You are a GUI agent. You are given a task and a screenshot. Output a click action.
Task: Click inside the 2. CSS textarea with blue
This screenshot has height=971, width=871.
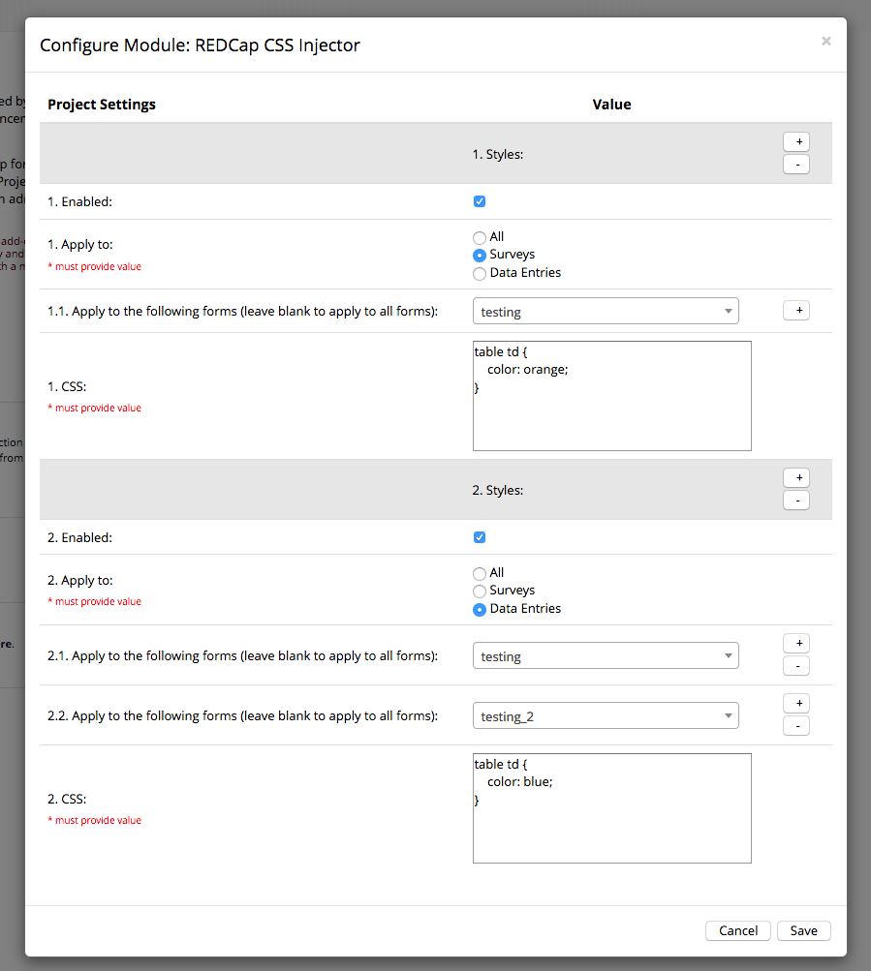pos(612,808)
